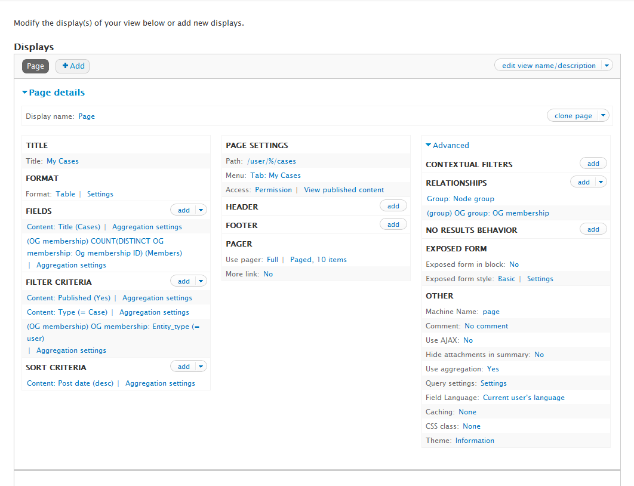Add a no results behavior
Image resolution: width=634 pixels, height=486 pixels.
[x=593, y=230]
